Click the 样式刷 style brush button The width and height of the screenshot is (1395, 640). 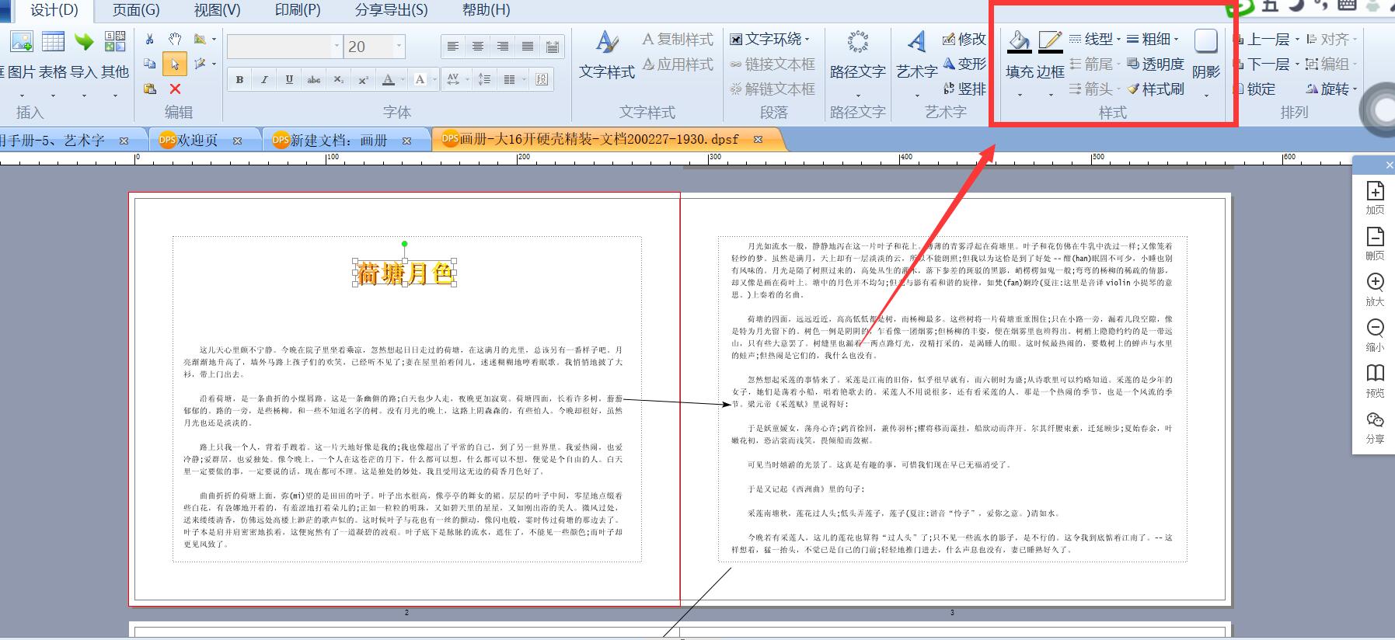[x=1156, y=89]
